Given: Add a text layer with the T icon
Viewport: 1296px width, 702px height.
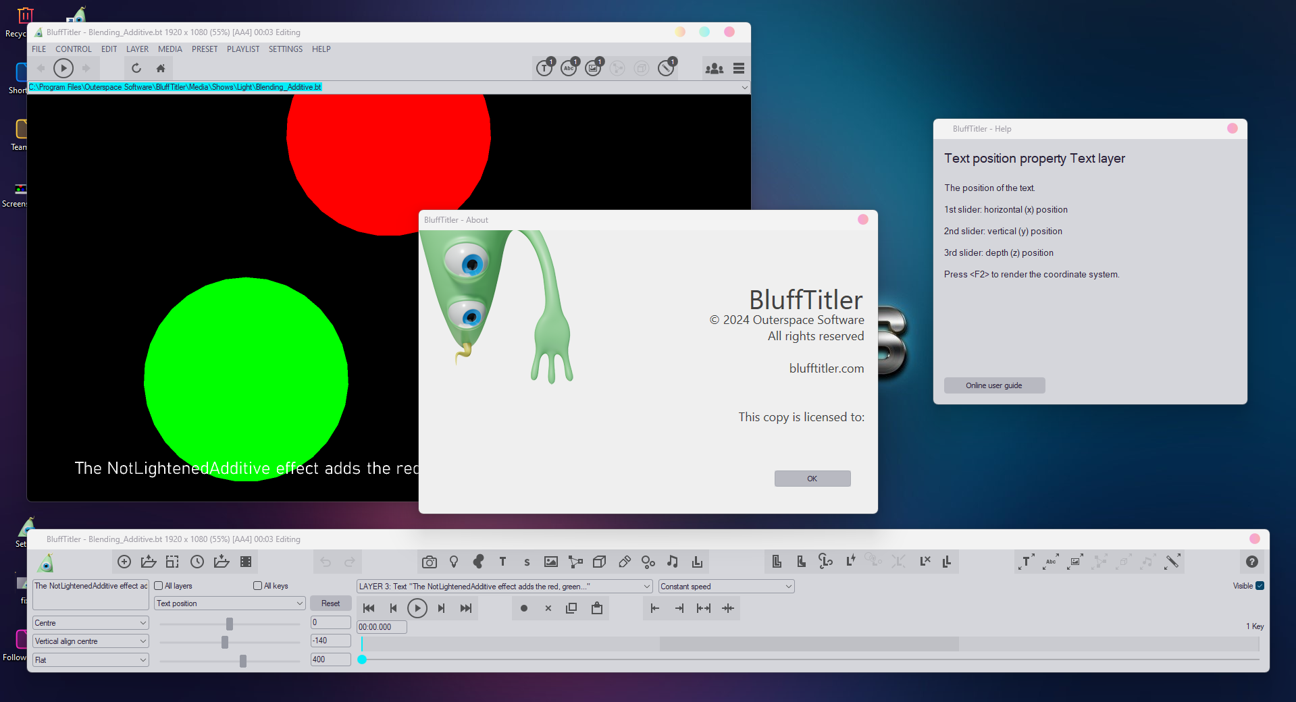Looking at the screenshot, I should 502,562.
